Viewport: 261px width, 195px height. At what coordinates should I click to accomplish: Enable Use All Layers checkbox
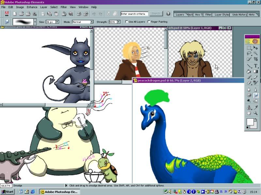(127, 21)
